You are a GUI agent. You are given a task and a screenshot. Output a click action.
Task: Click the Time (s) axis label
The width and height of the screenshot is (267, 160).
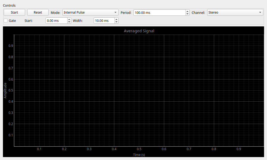coord(139,155)
